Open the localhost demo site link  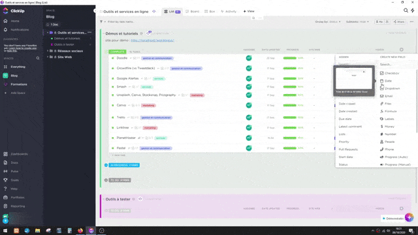[152, 40]
